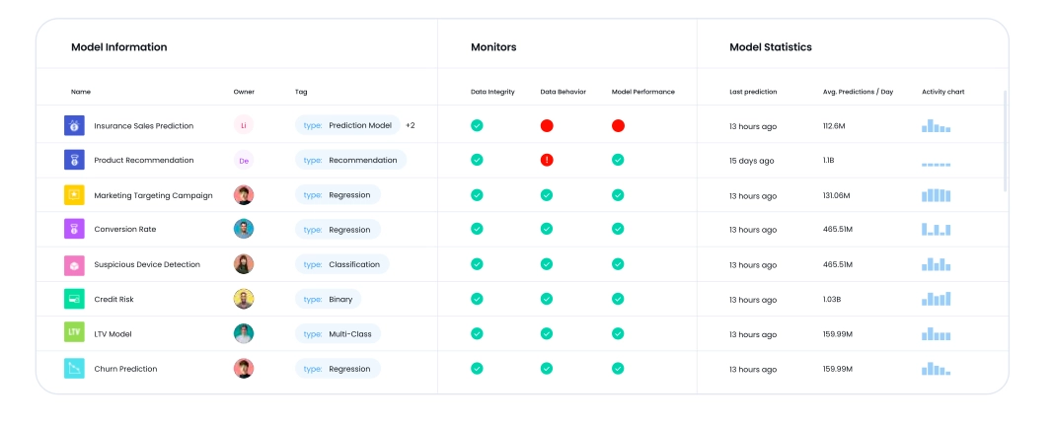
Task: Click the table's vertical scrollbar
Action: click(x=1006, y=141)
